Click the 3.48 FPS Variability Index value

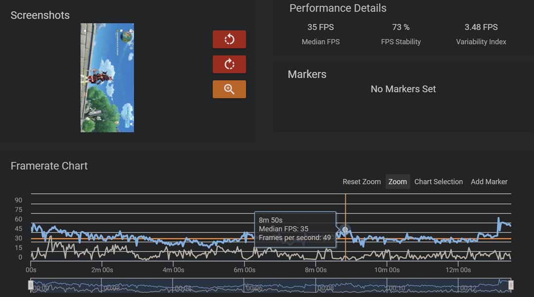481,27
